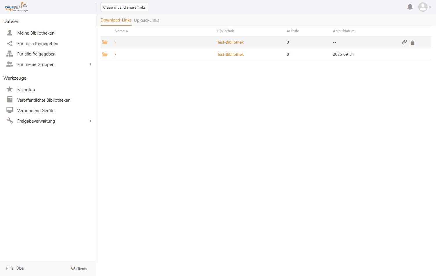Click the Favoriten star icon
The width and height of the screenshot is (436, 276).
click(10, 89)
